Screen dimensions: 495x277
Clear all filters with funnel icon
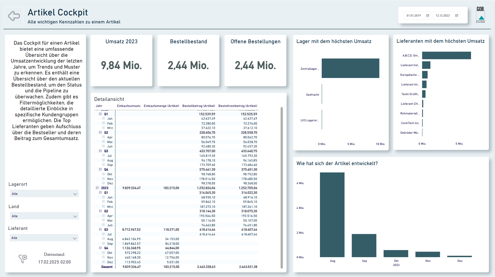pos(23,259)
